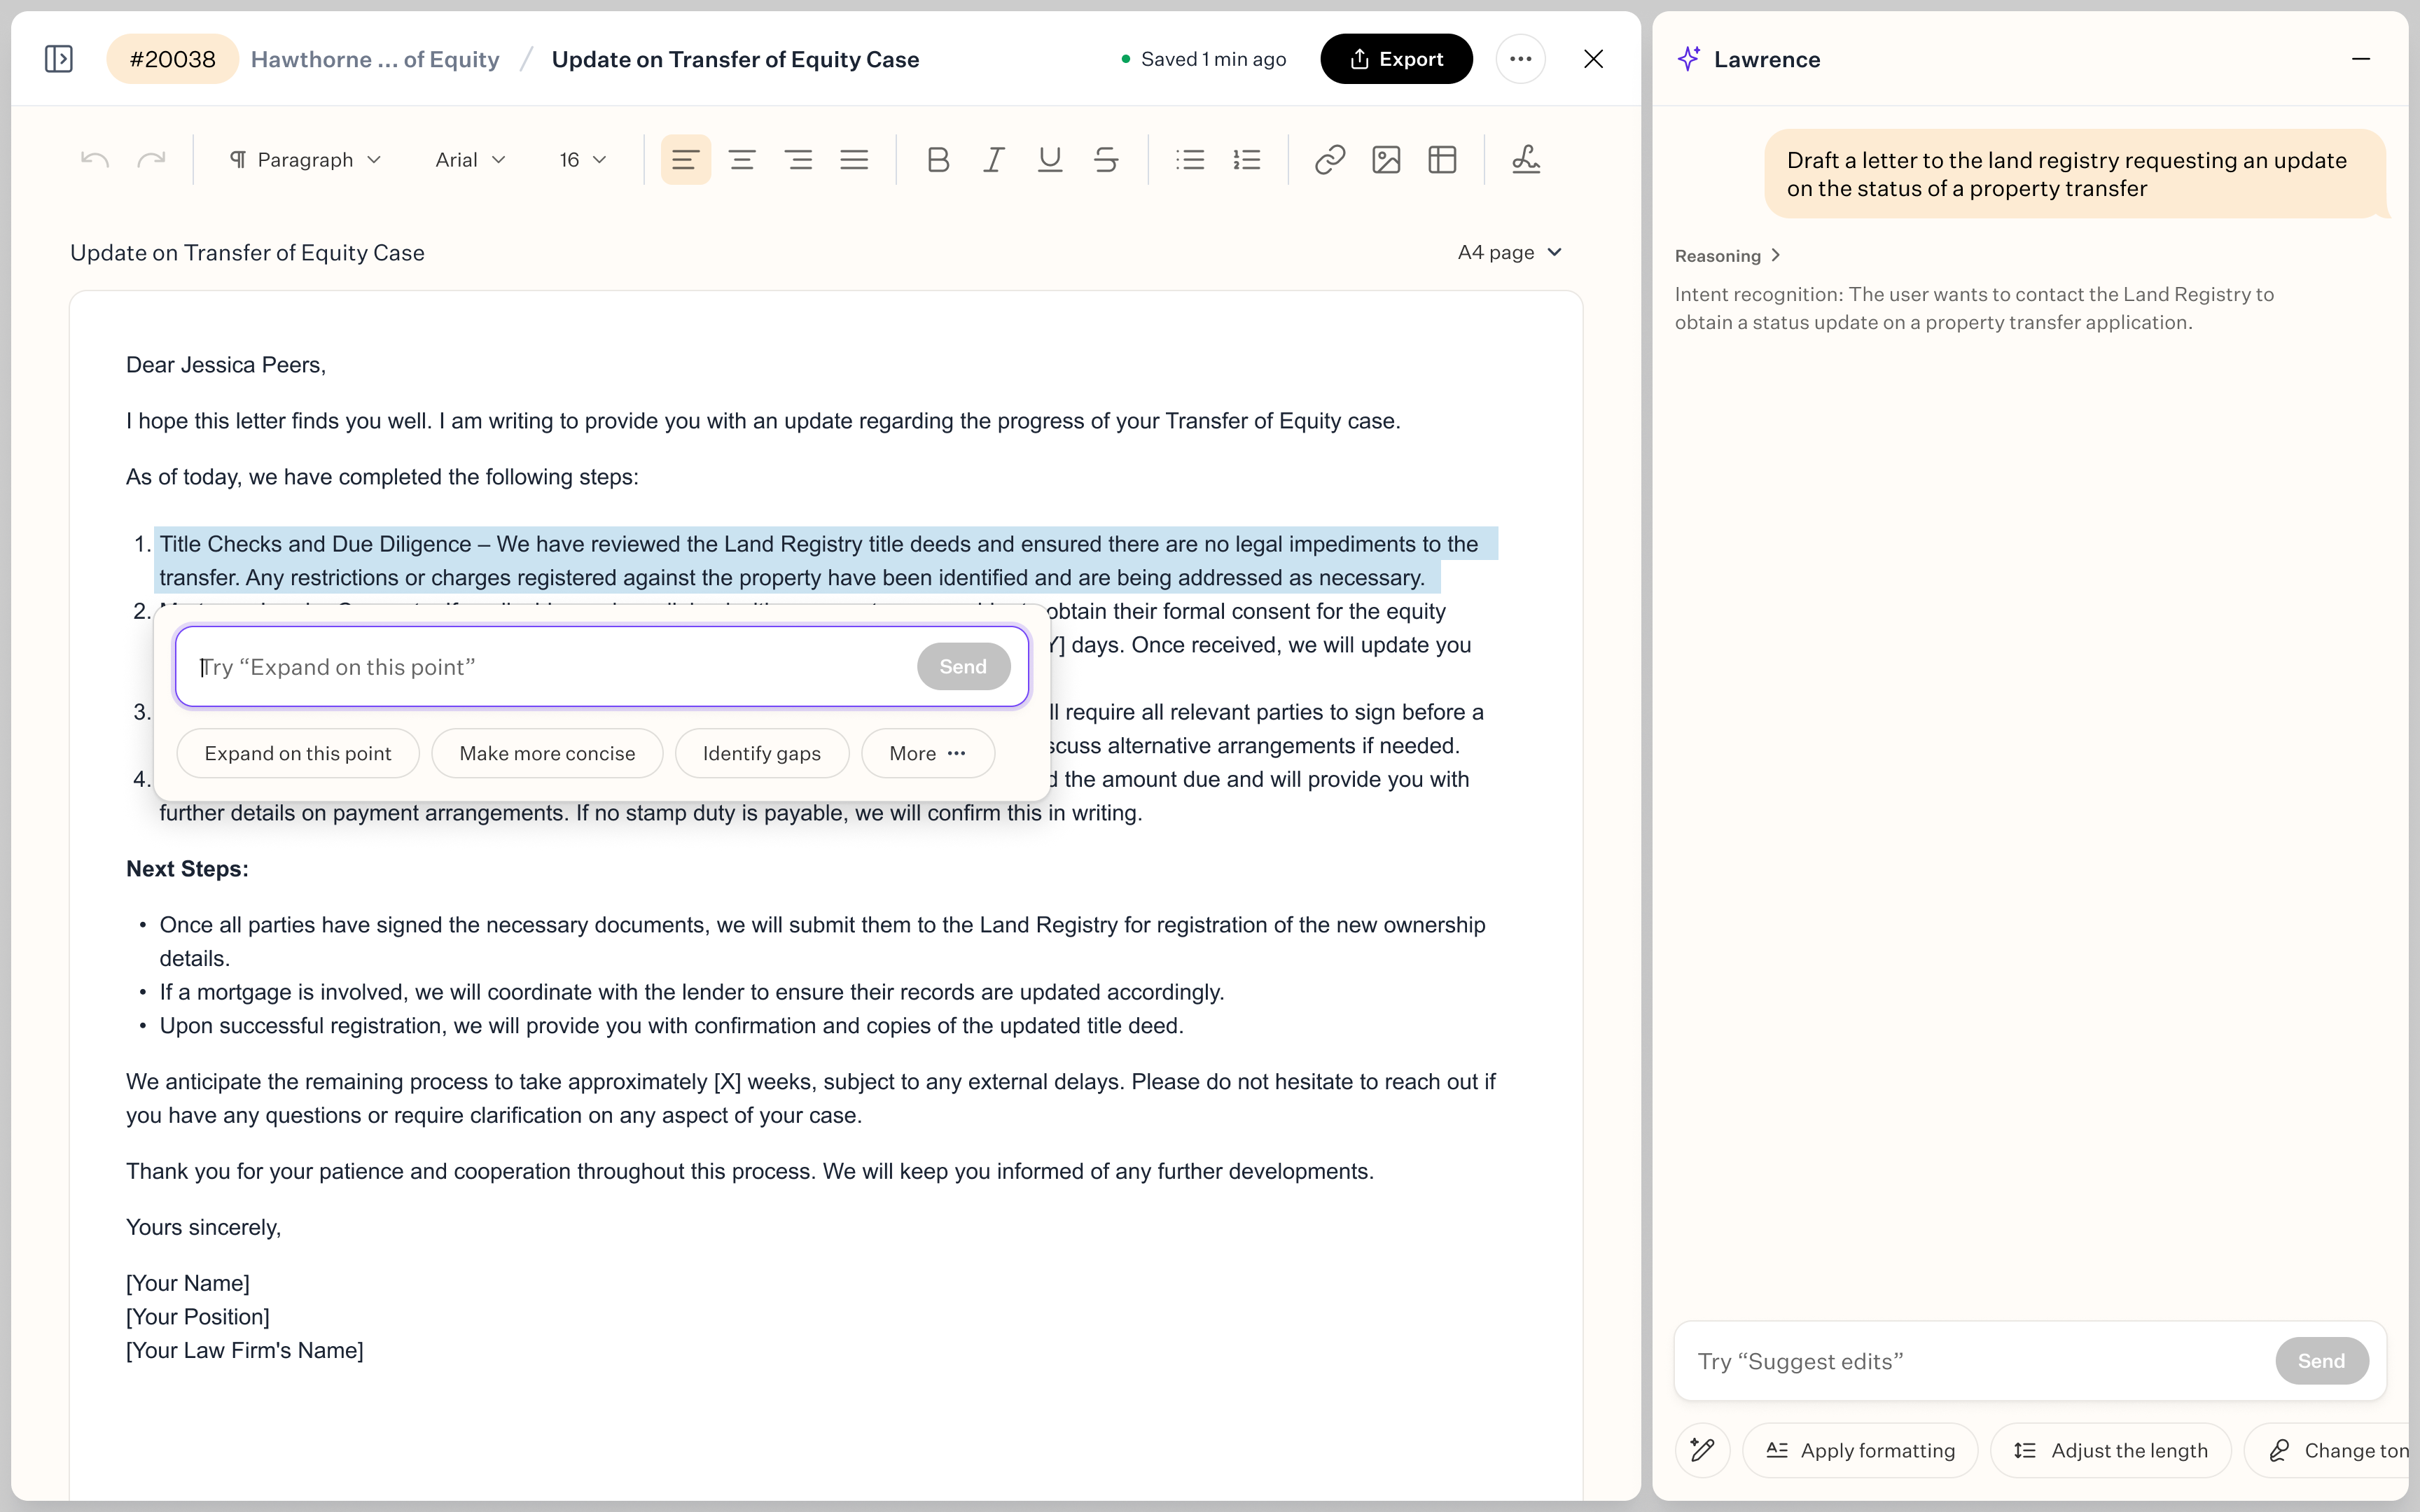Toggle the bulleted list

(1190, 159)
